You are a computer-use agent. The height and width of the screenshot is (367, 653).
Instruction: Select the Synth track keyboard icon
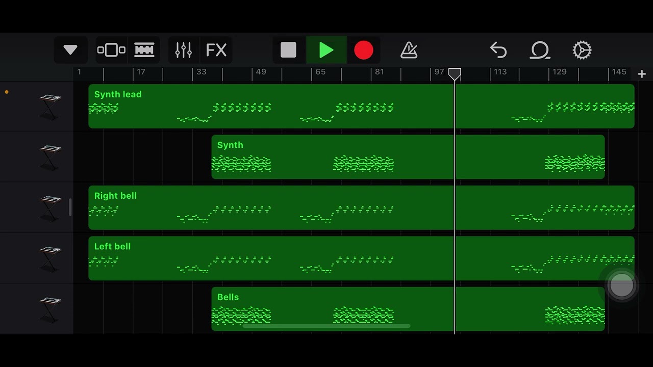pyautogui.click(x=50, y=158)
